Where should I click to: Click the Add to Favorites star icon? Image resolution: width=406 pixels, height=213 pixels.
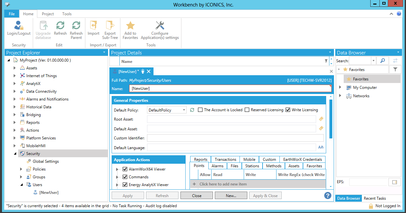[x=130, y=26]
